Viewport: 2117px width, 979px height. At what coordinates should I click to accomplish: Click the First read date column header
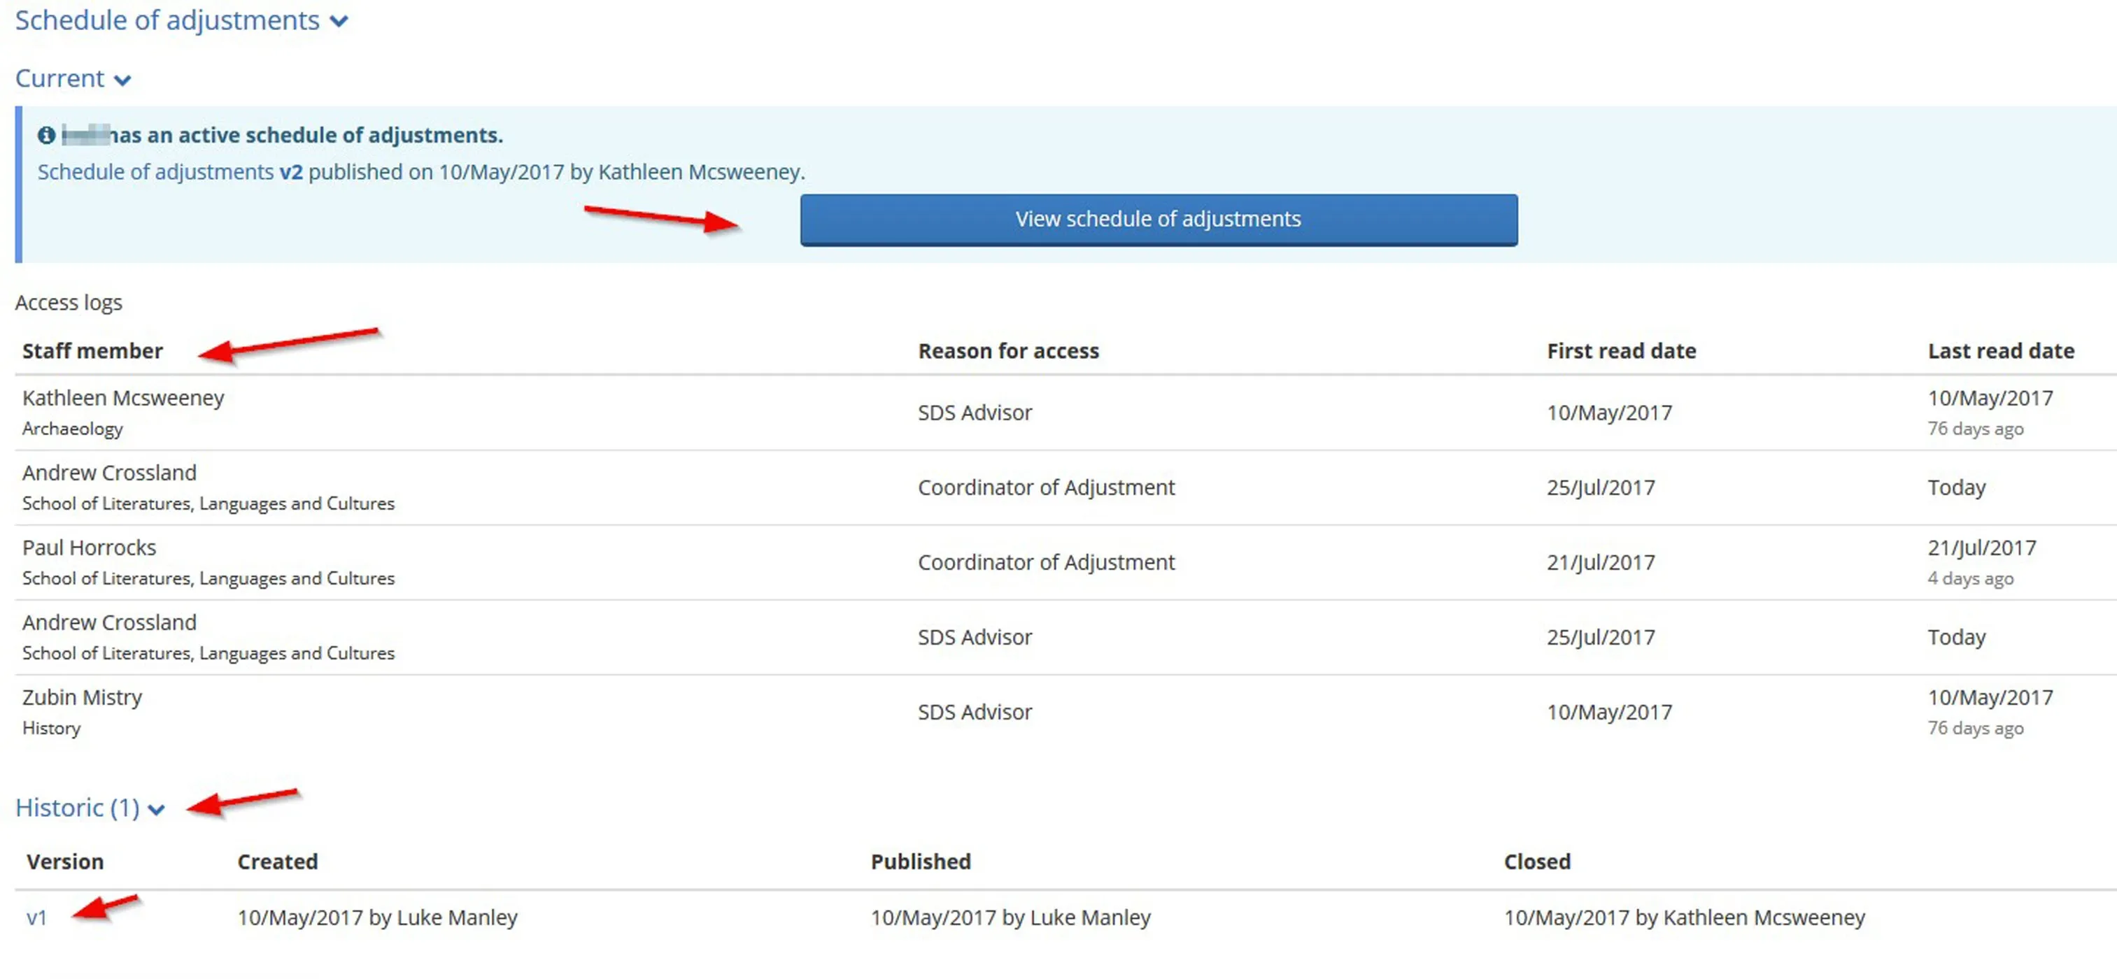click(1620, 352)
